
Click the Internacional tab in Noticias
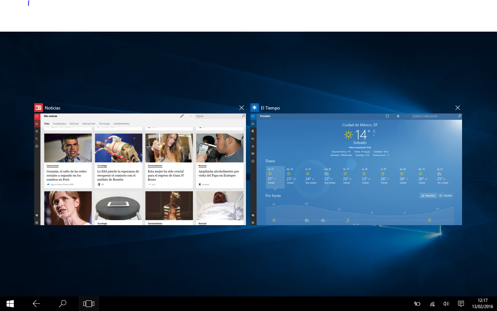pos(88,124)
